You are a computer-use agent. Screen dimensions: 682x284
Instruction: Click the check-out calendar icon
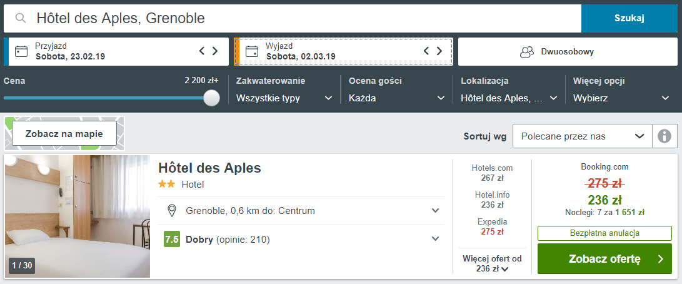pos(252,51)
